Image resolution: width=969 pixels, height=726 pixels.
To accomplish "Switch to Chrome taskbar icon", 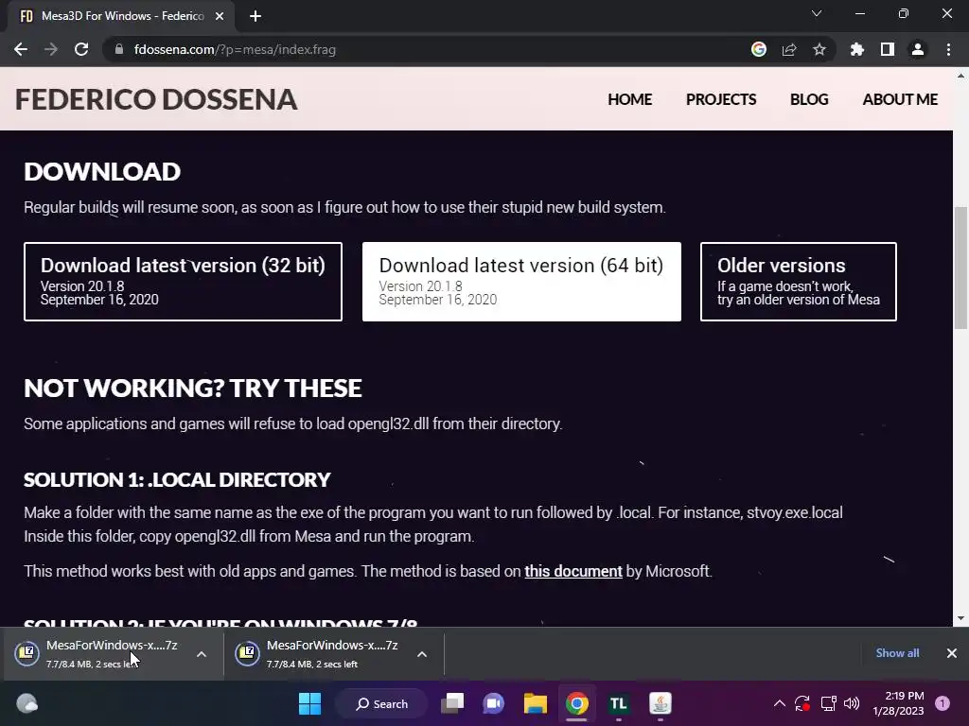I will click(576, 703).
